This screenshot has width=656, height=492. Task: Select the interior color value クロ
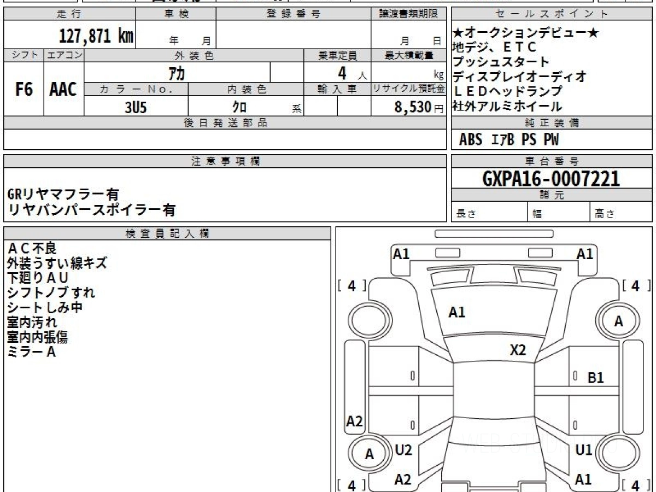(239, 107)
